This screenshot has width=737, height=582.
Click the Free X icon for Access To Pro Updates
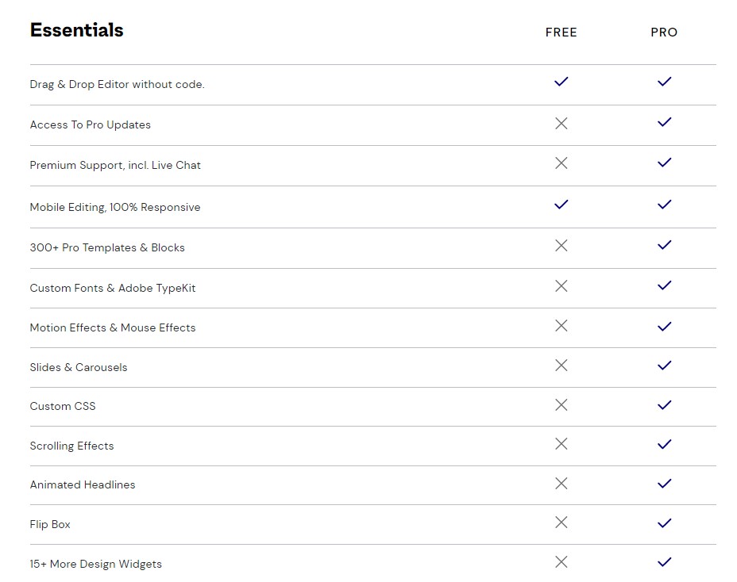[x=561, y=124]
